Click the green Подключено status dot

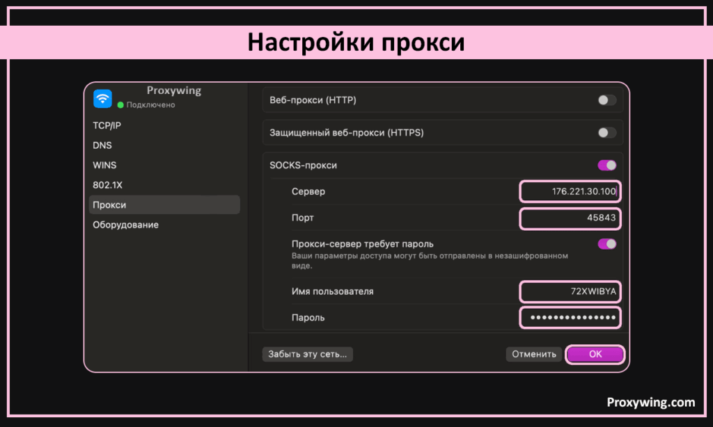click(x=120, y=105)
